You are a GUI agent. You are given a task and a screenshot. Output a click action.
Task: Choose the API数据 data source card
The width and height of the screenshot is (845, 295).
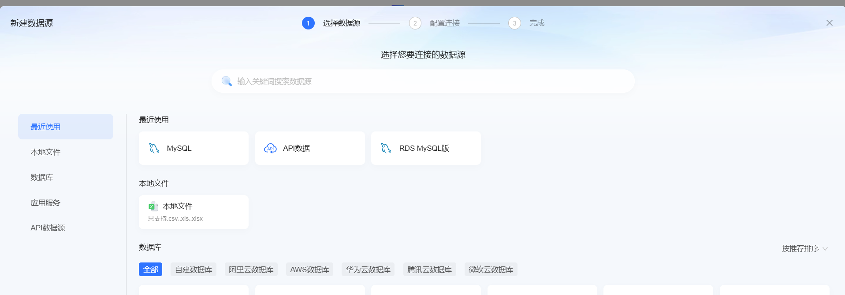pos(310,148)
